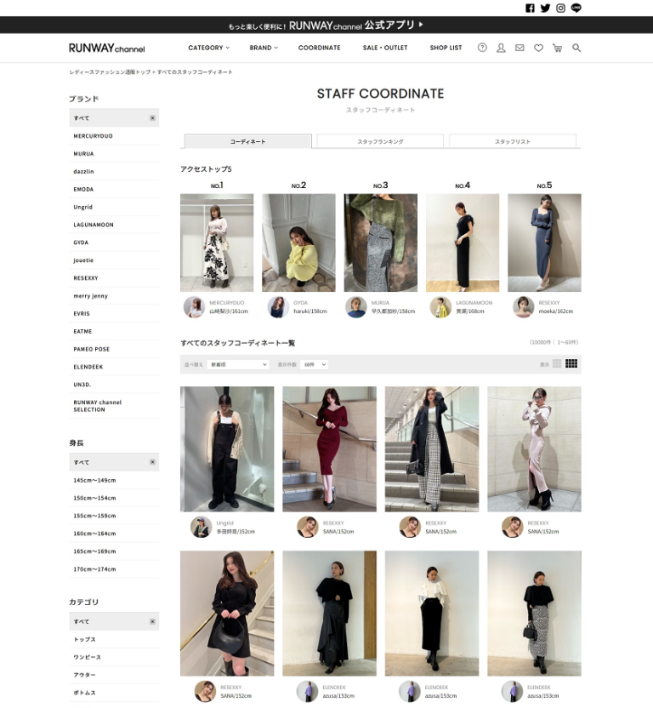
Task: Filter by MERCURYDUO brand
Action: (x=94, y=136)
